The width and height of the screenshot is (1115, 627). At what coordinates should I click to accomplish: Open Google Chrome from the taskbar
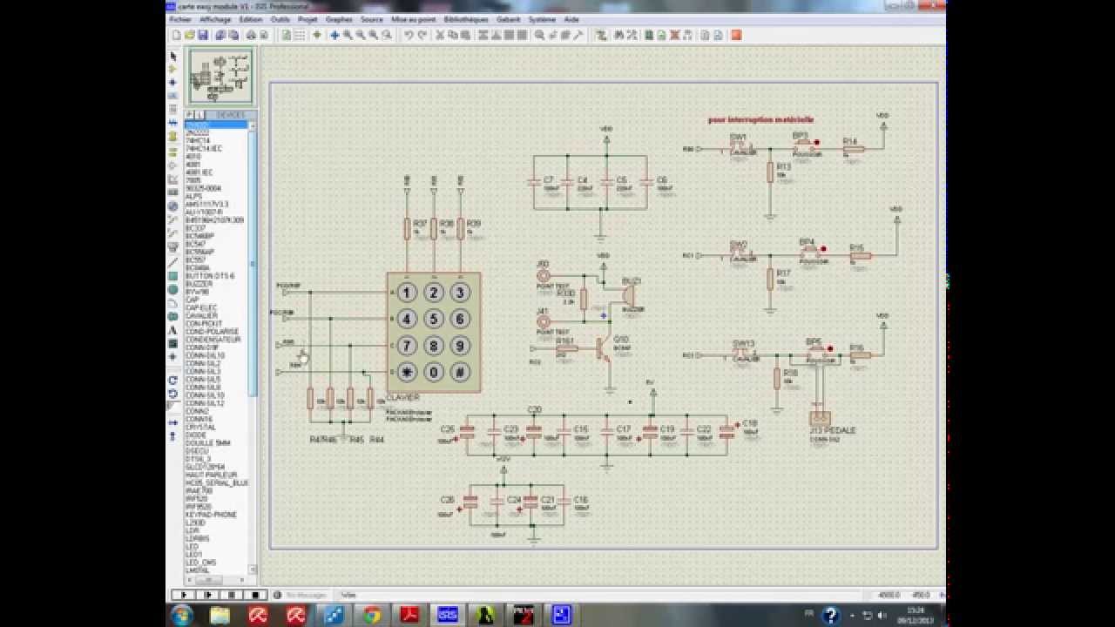pyautogui.click(x=372, y=616)
